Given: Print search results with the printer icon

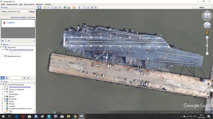Looking at the screenshot, I should (9, 41).
